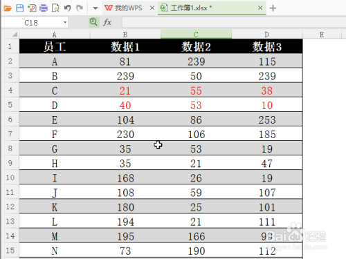Redo the last action
346x259 pixels.
tap(80, 8)
